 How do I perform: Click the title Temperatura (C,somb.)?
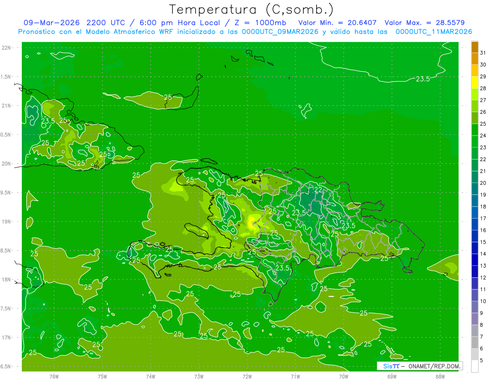[251, 9]
